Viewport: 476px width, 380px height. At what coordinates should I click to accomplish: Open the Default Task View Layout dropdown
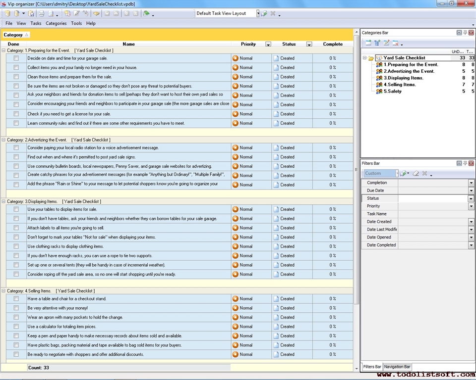point(258,13)
